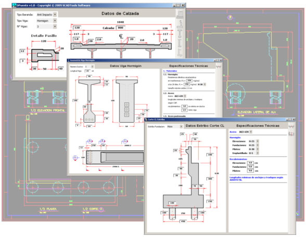
Task: Open the Estribo Fundación dropdown
Action: [x=181, y=126]
